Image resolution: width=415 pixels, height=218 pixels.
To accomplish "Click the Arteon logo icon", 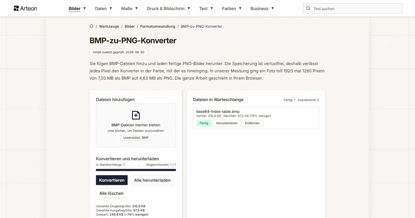I will [x=16, y=8].
